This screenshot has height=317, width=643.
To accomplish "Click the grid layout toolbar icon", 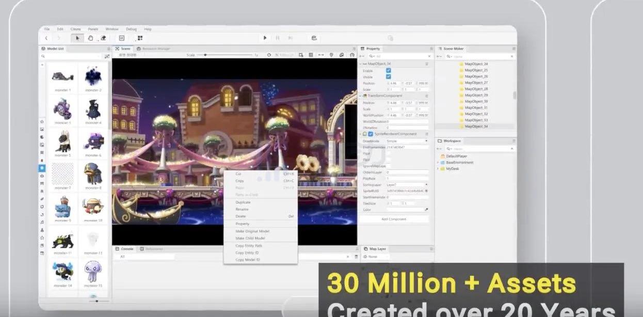I will point(140,38).
